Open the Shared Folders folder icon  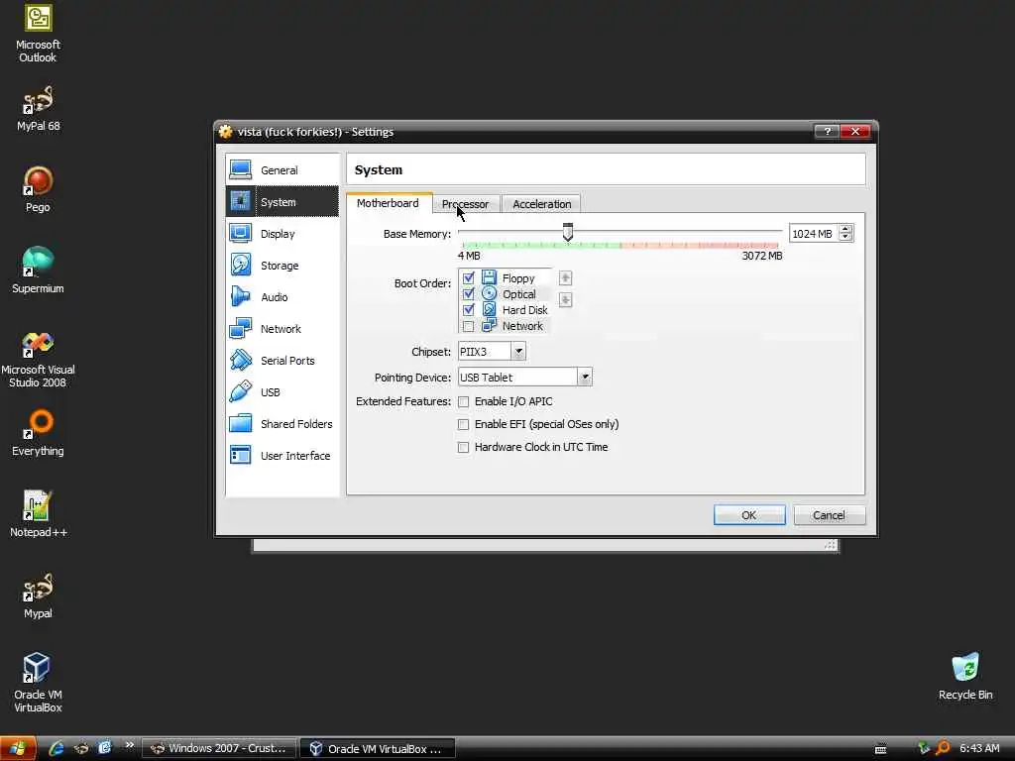pos(240,424)
